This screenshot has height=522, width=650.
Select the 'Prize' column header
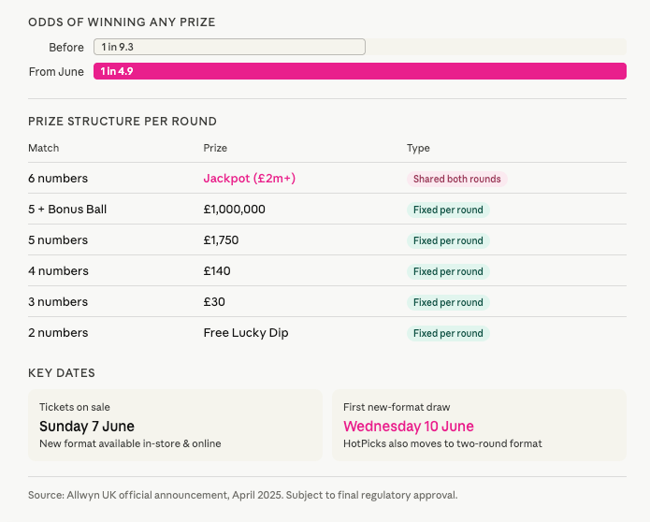(215, 148)
